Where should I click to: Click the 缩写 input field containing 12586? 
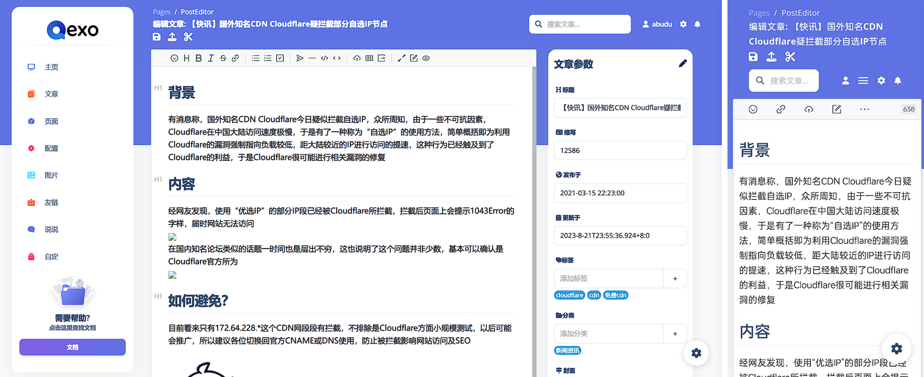point(620,151)
